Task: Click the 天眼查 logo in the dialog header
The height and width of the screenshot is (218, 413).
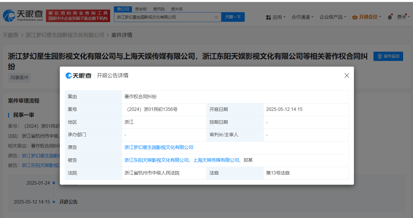Action: point(79,76)
